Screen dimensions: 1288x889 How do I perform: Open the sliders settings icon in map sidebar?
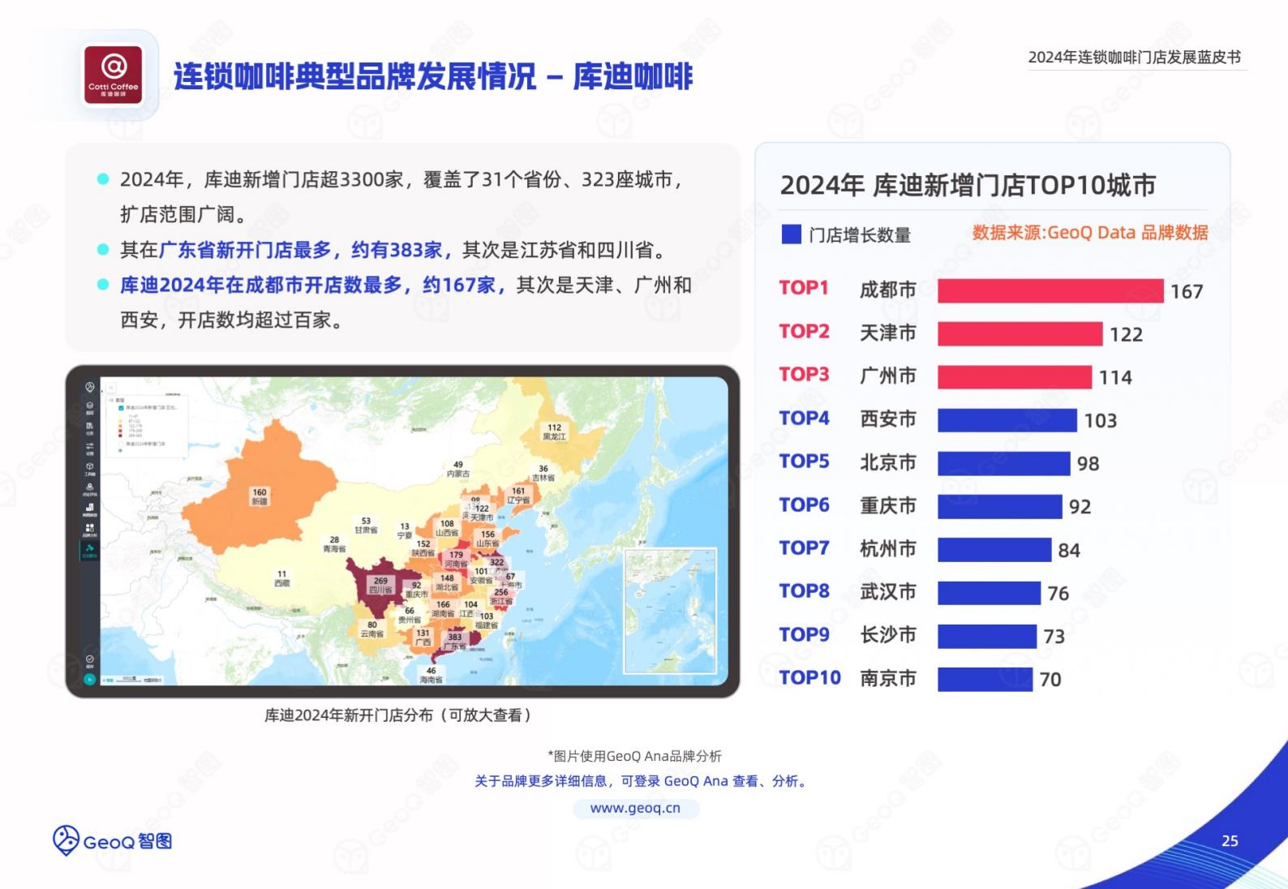pos(89,445)
